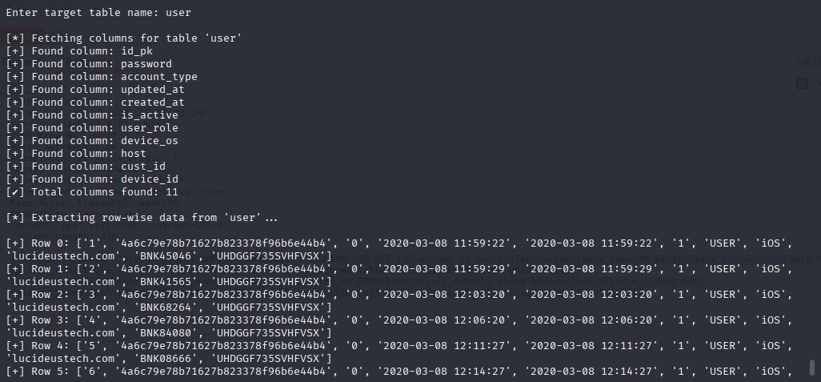Click the 'account_type' column name

(159, 77)
